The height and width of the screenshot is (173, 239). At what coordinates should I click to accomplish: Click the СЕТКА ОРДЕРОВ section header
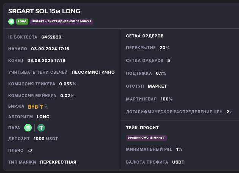[144, 36]
